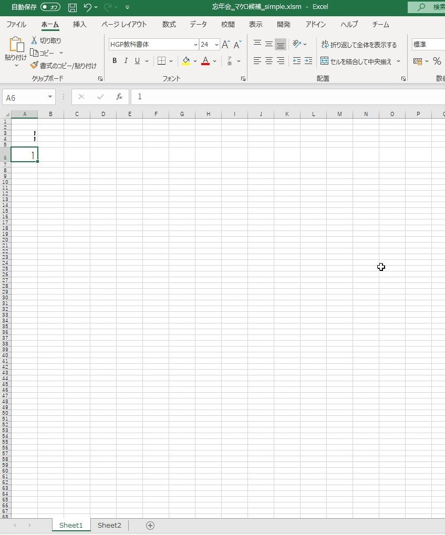Click the Orientation text-angle icon
Viewport: 445px width, 535px height.
[297, 44]
